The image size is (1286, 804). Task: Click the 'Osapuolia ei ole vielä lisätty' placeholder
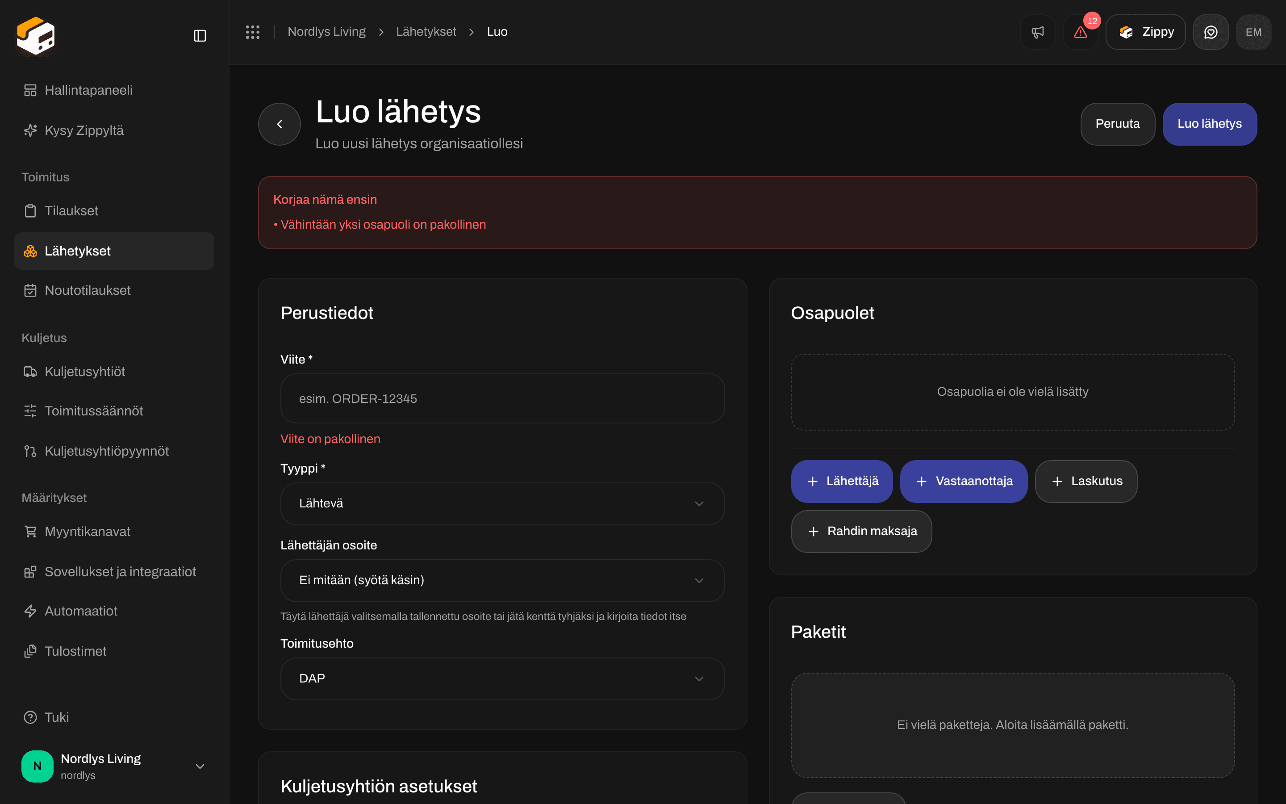point(1012,392)
